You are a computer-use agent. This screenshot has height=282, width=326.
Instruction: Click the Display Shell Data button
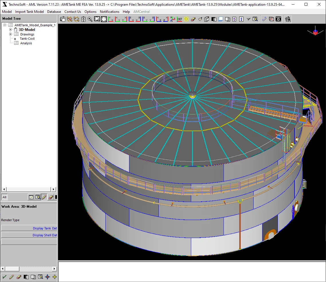click(x=29, y=235)
